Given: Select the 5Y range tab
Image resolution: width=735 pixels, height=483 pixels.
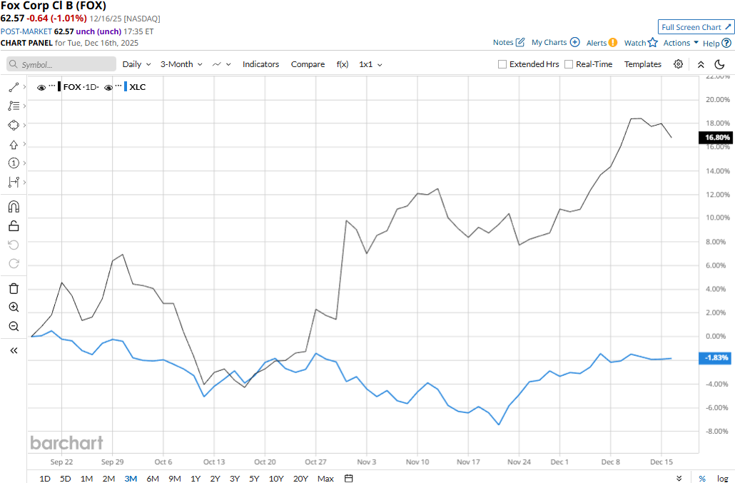Looking at the screenshot, I should (254, 478).
